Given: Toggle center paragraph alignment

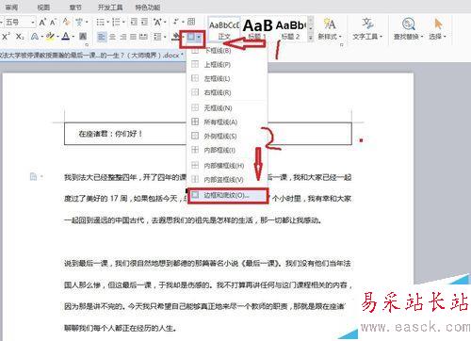Looking at the screenshot, I should pyautogui.click(x=112, y=37).
